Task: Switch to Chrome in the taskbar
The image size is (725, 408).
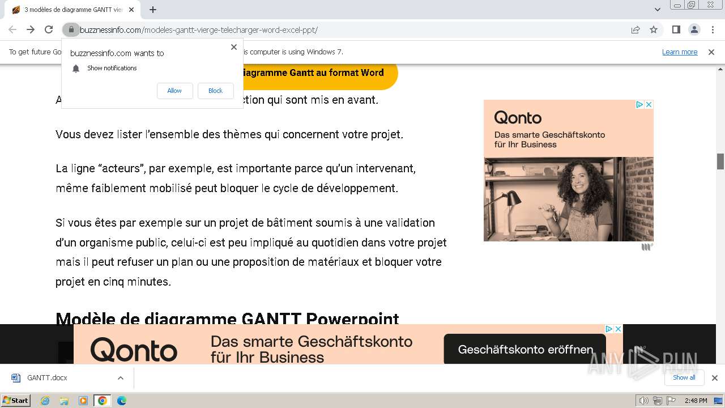Action: (x=103, y=401)
